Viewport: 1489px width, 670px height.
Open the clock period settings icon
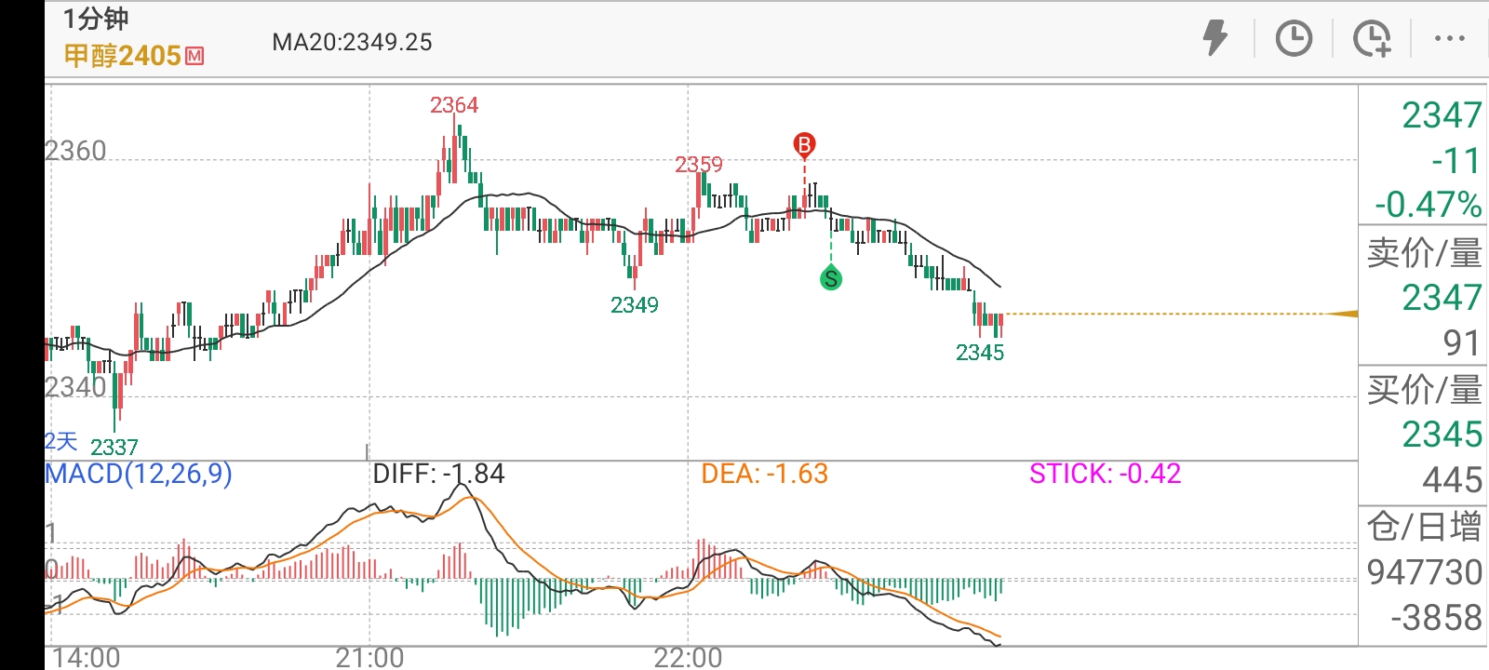[x=1294, y=39]
